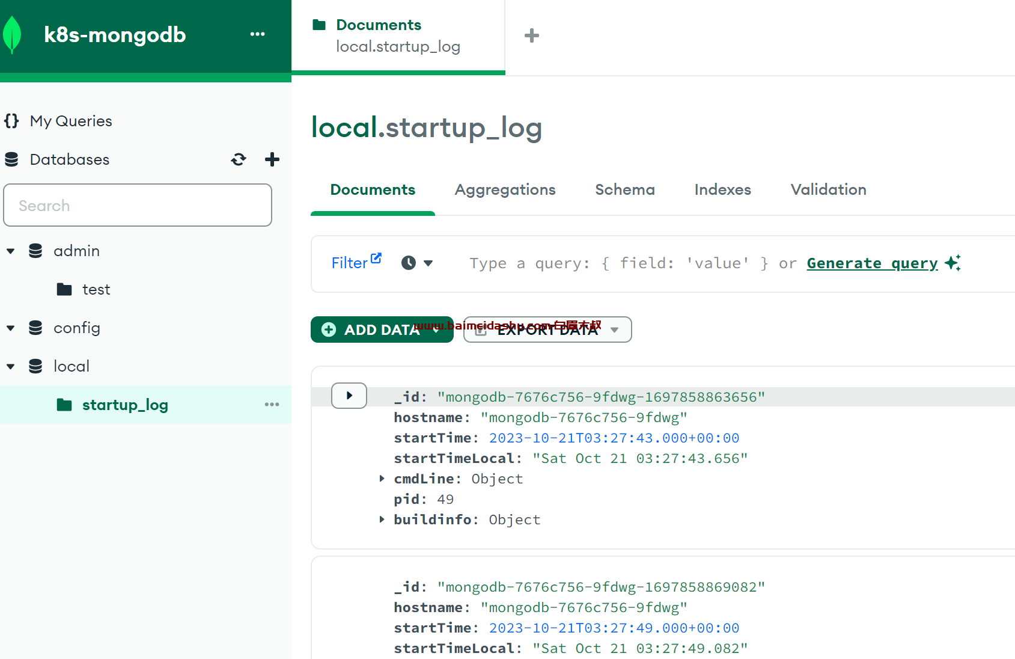This screenshot has height=659, width=1015.
Task: Expand the cmdLine Object field
Action: click(382, 479)
